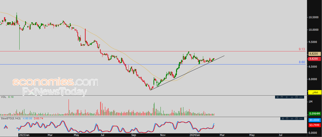The height and width of the screenshot is (137, 322).
Task: Click the red 63.7449 stochastic tag
Action: click(x=315, y=125)
